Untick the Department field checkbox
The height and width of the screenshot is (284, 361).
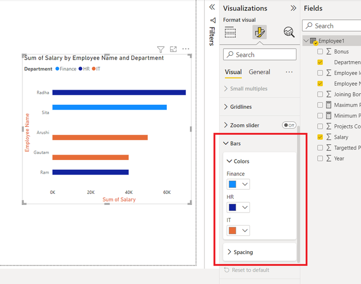coord(320,62)
